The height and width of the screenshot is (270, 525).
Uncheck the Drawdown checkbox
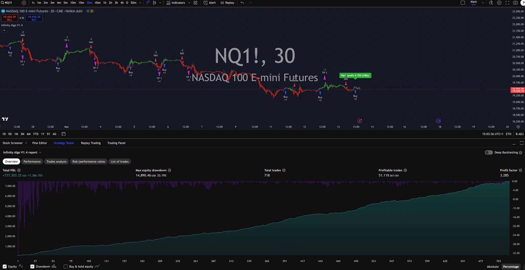[x=32, y=267]
